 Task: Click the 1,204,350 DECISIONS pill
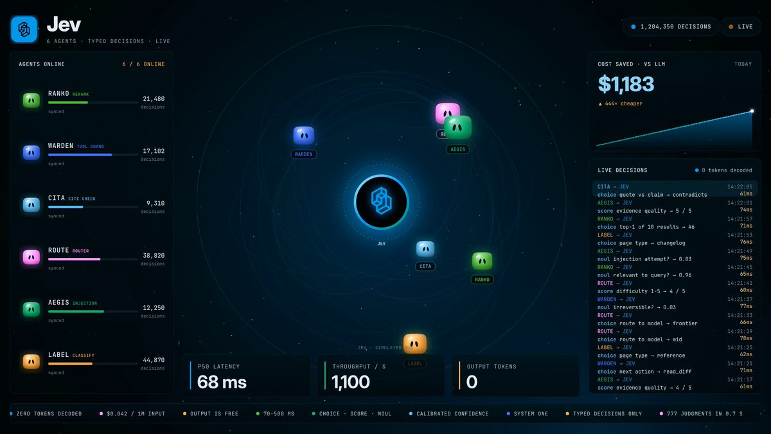[671, 26]
